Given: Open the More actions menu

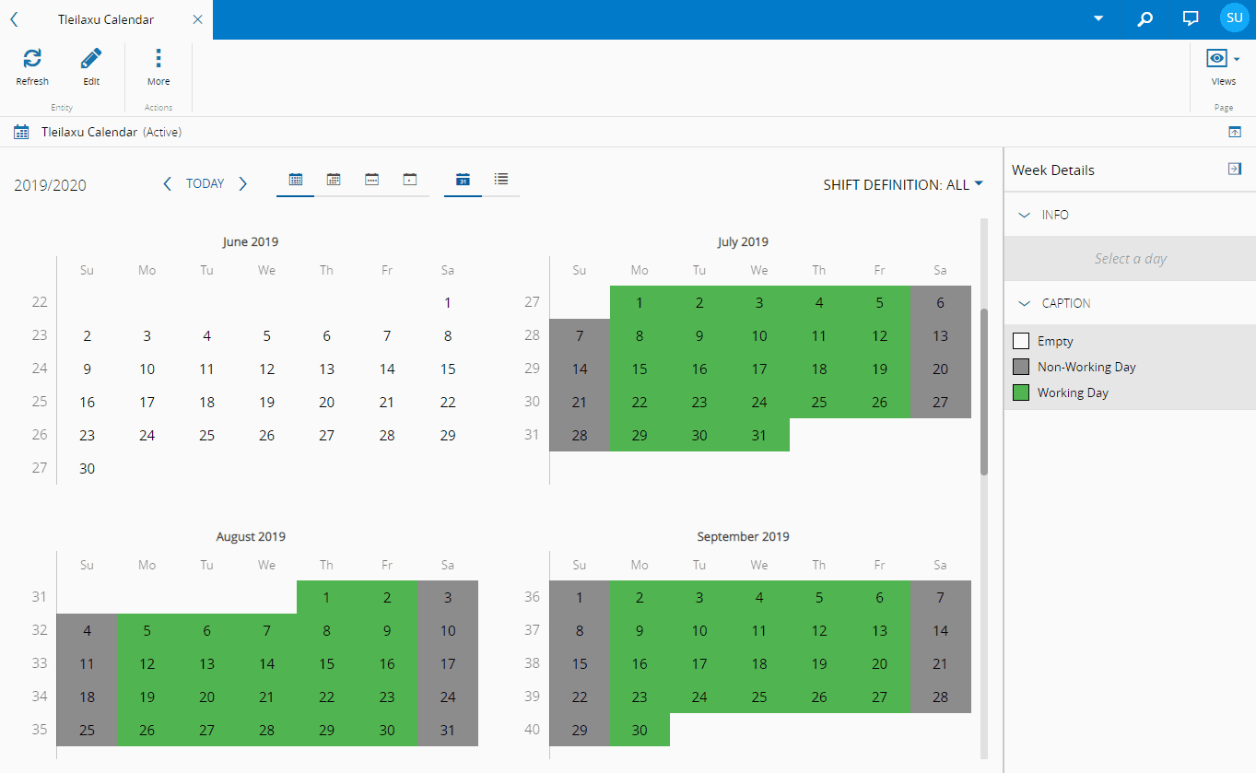Looking at the screenshot, I should point(158,60).
